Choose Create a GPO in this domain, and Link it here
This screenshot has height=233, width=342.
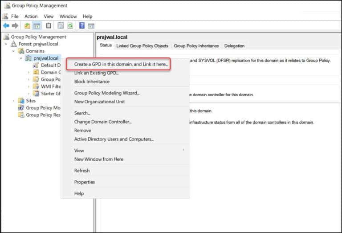121,64
